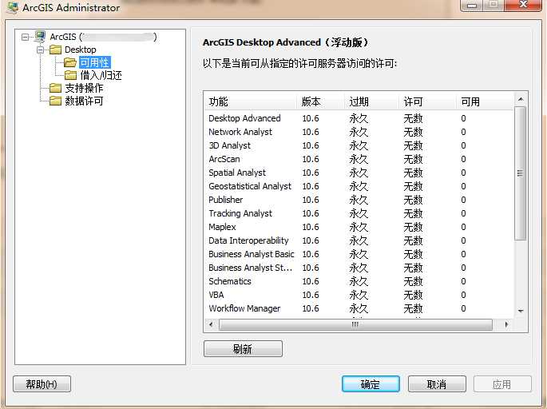
Task: Click the list's scroll down arrow
Action: [521, 311]
